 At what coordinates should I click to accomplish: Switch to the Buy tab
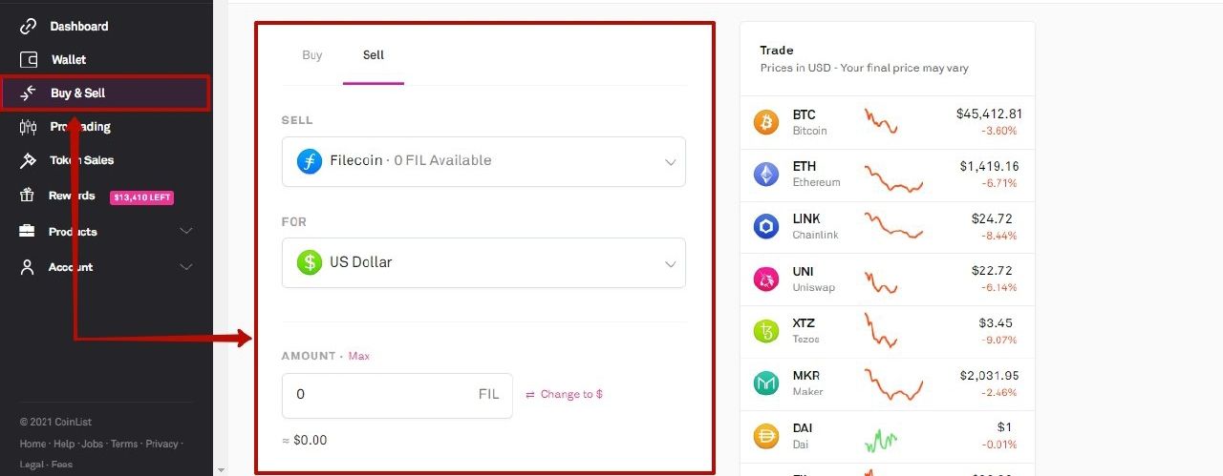(x=312, y=55)
